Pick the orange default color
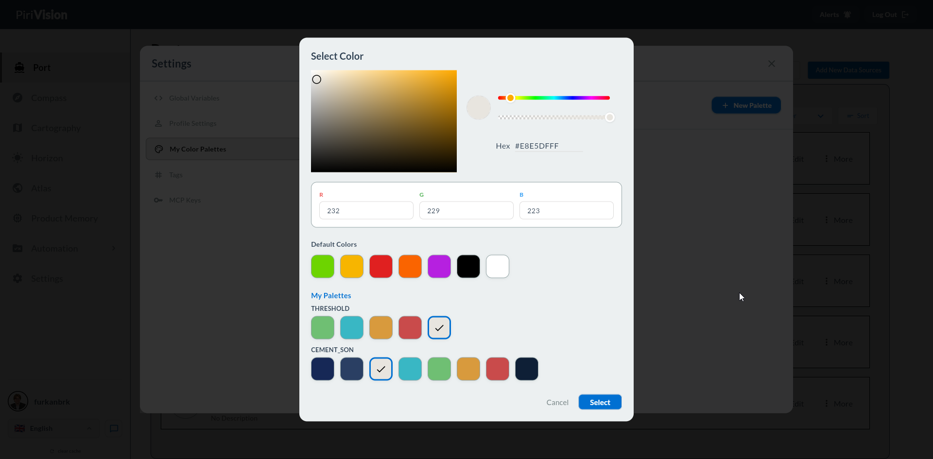Viewport: 933px width, 459px height. (410, 266)
